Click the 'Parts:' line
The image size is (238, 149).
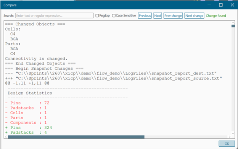pos(13,44)
